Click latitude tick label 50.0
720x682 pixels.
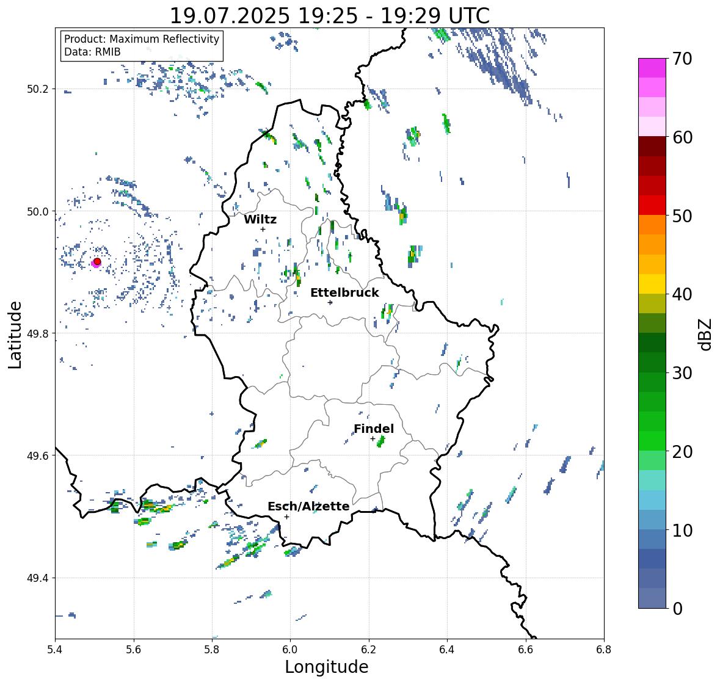click(37, 212)
